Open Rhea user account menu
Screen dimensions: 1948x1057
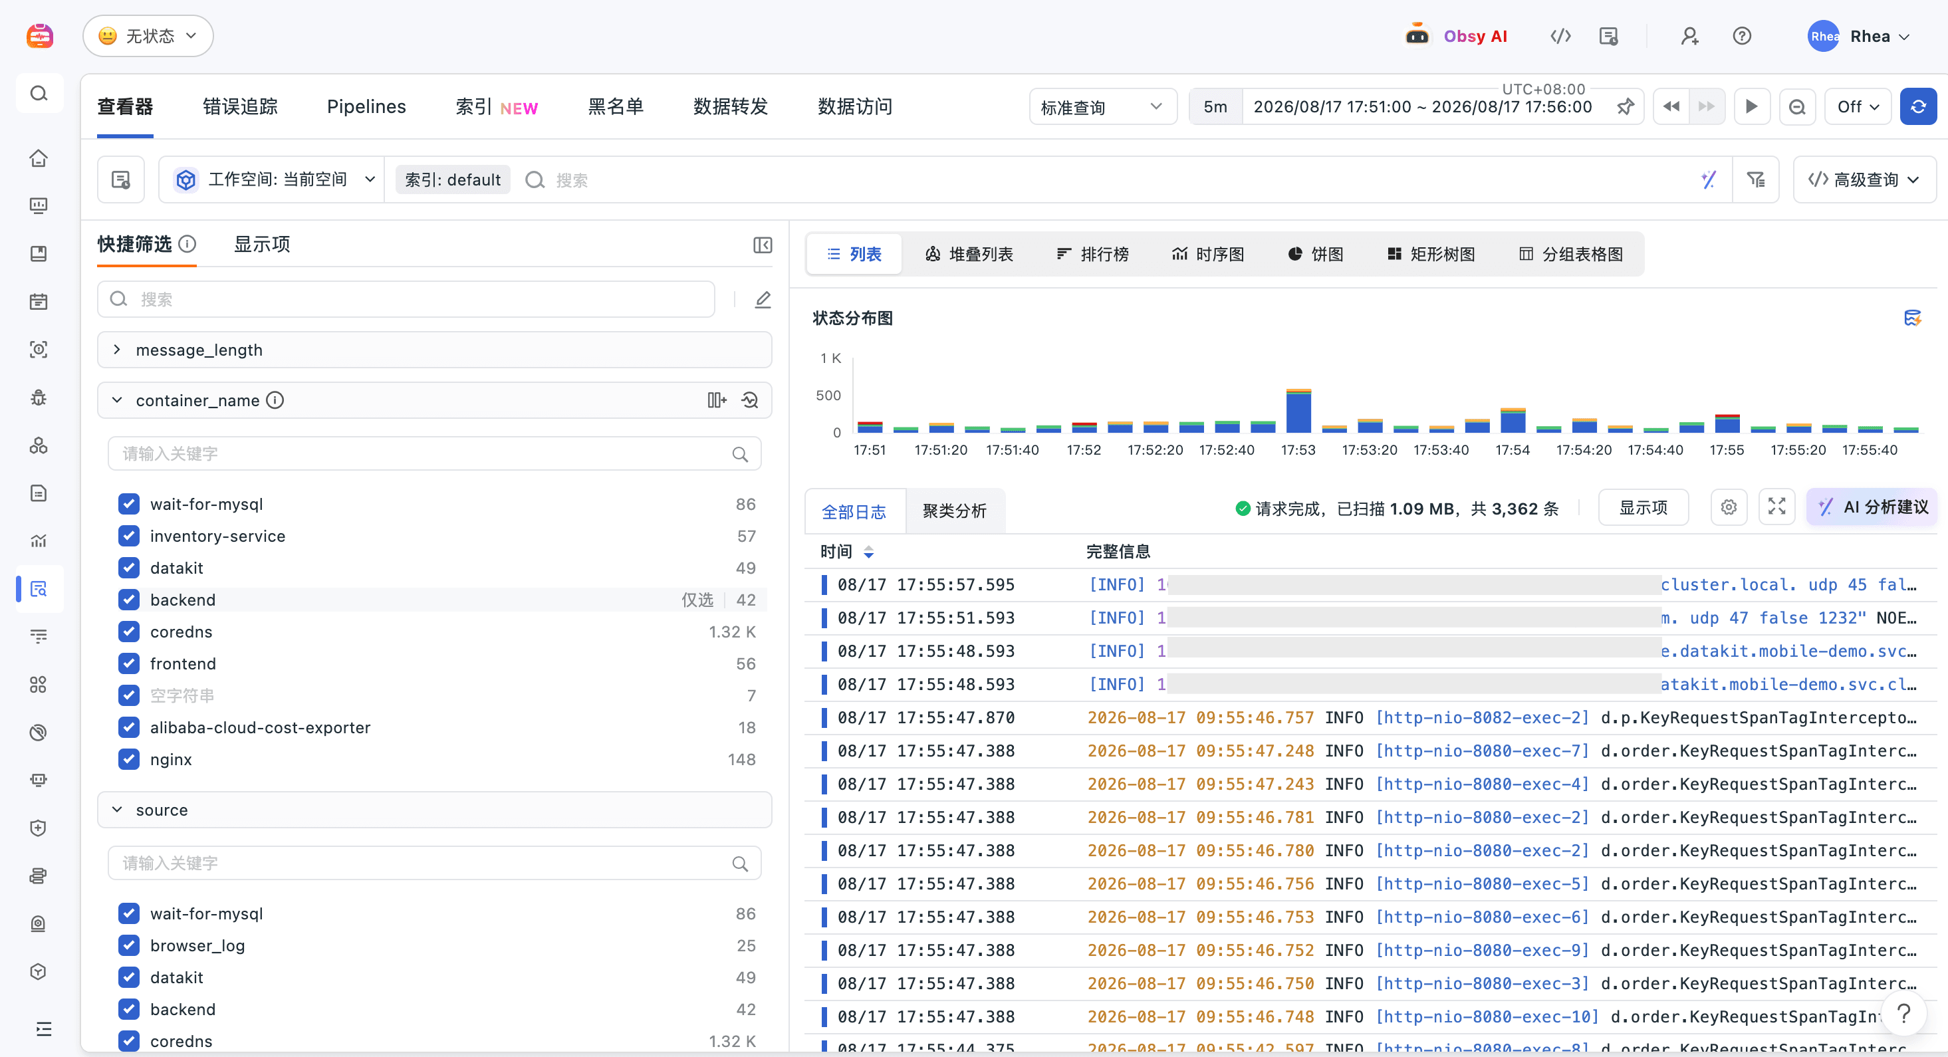pyautogui.click(x=1860, y=35)
